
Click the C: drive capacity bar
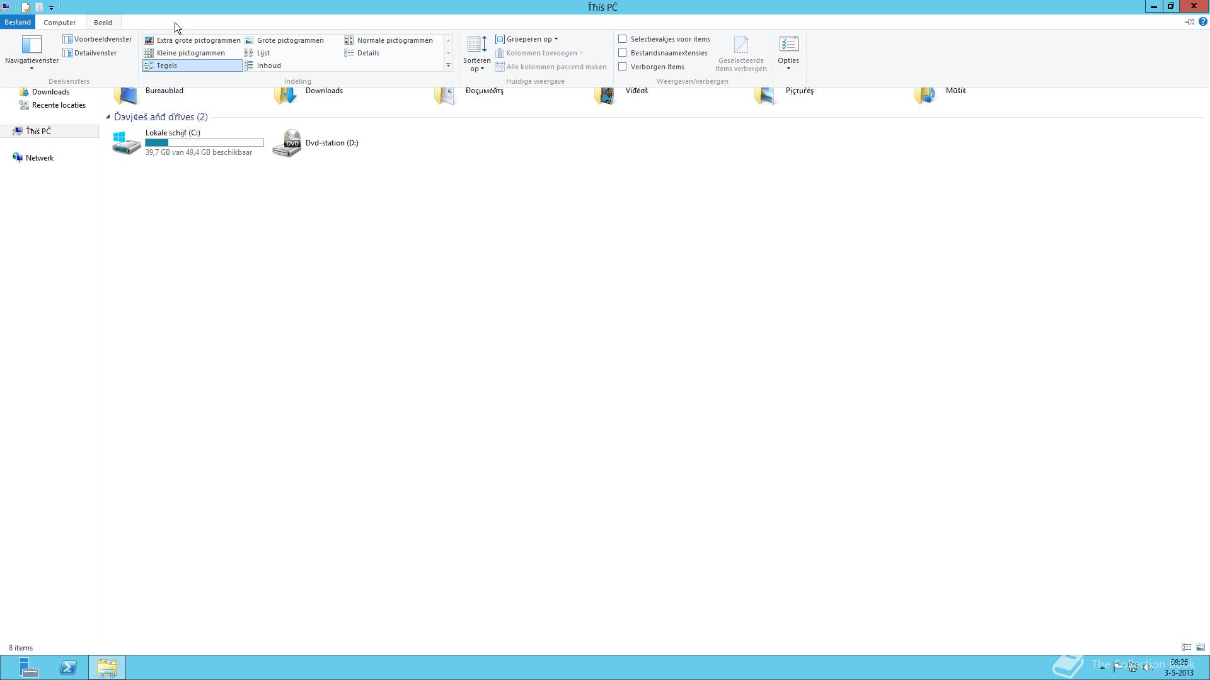click(204, 143)
